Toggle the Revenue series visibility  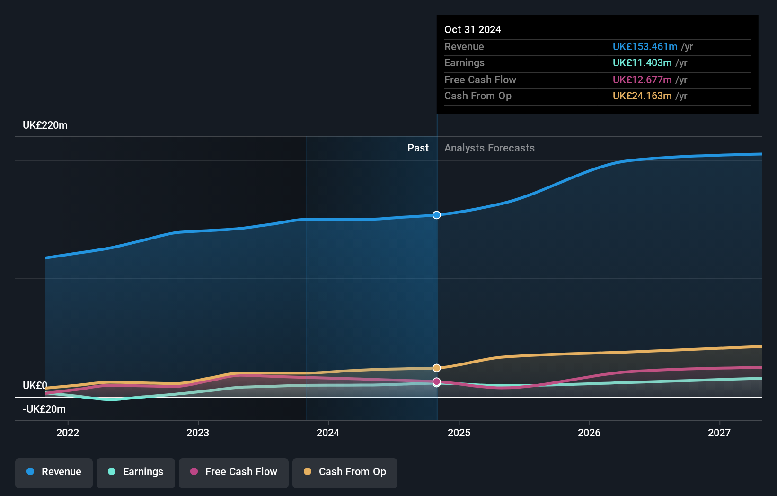[53, 473]
